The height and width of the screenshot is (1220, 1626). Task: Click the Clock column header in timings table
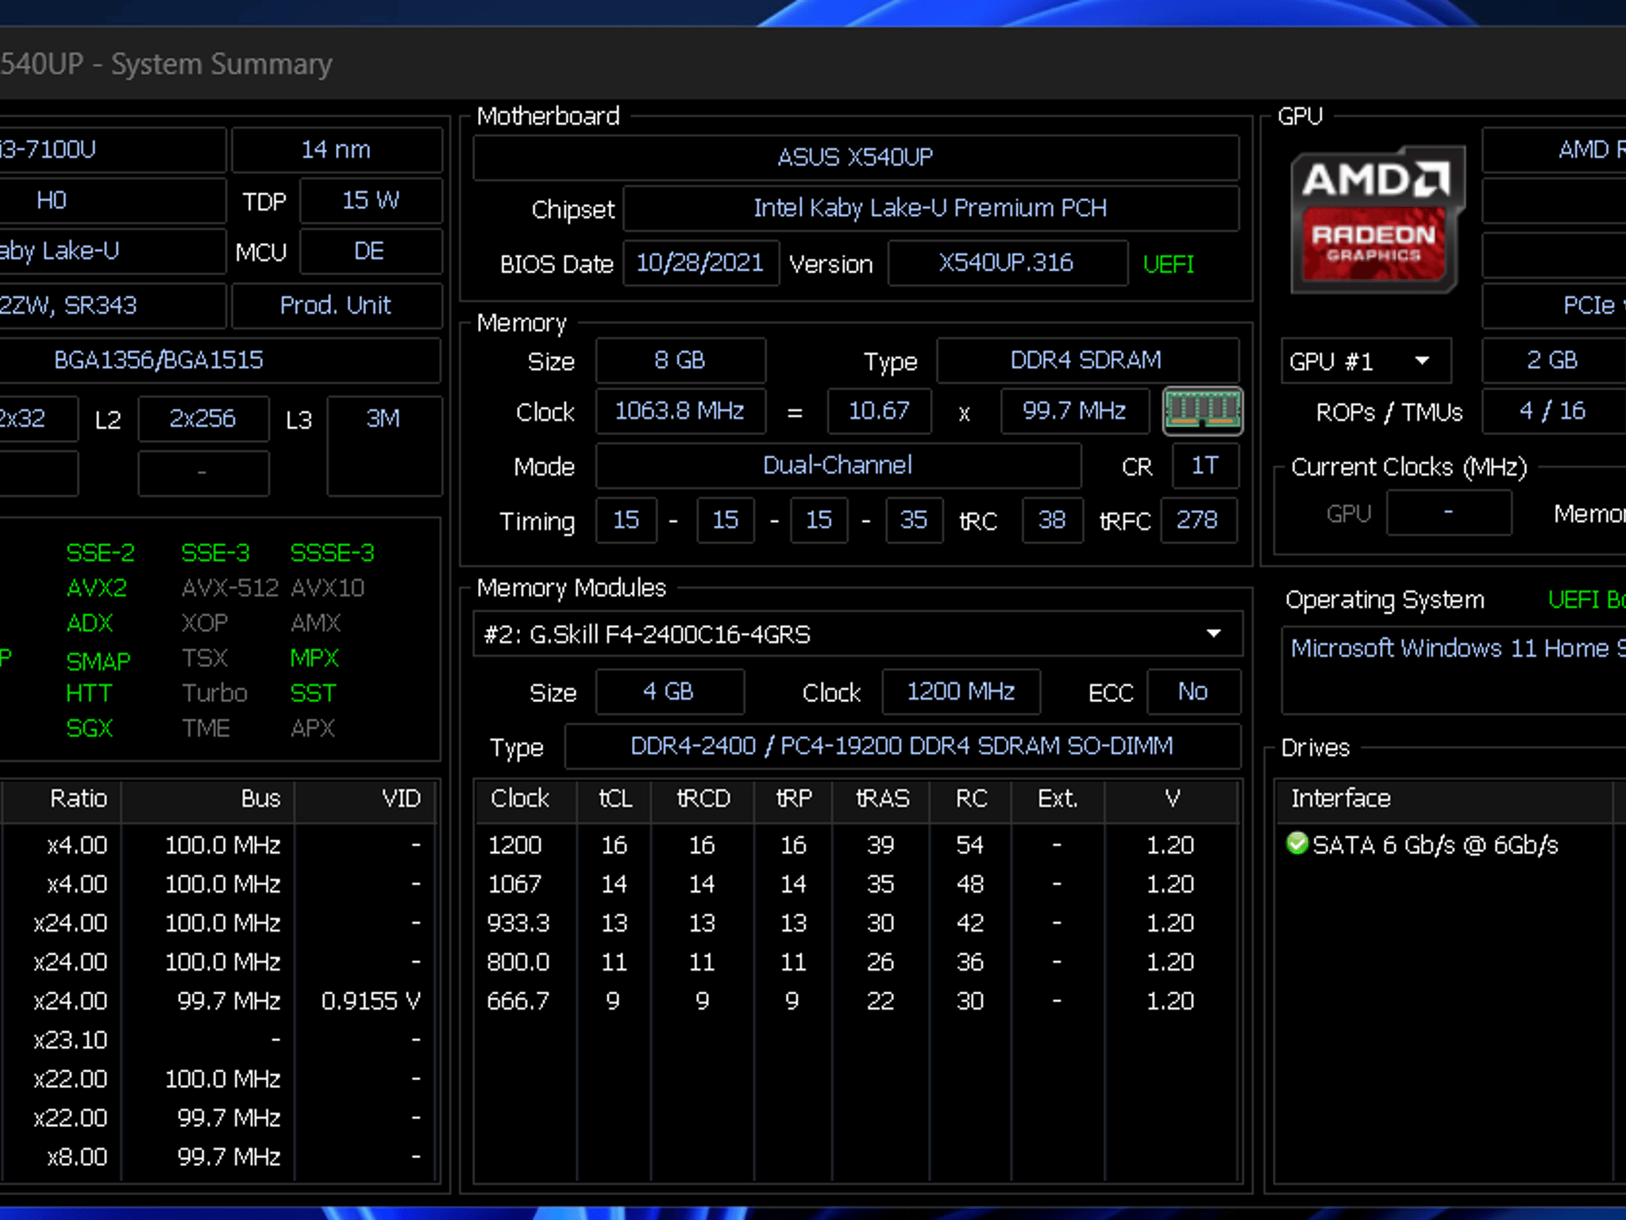pos(520,798)
